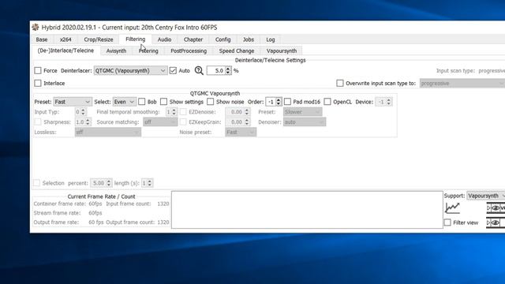The width and height of the screenshot is (505, 284).
Task: Click the Input Typ spinner
Action: coord(80,112)
